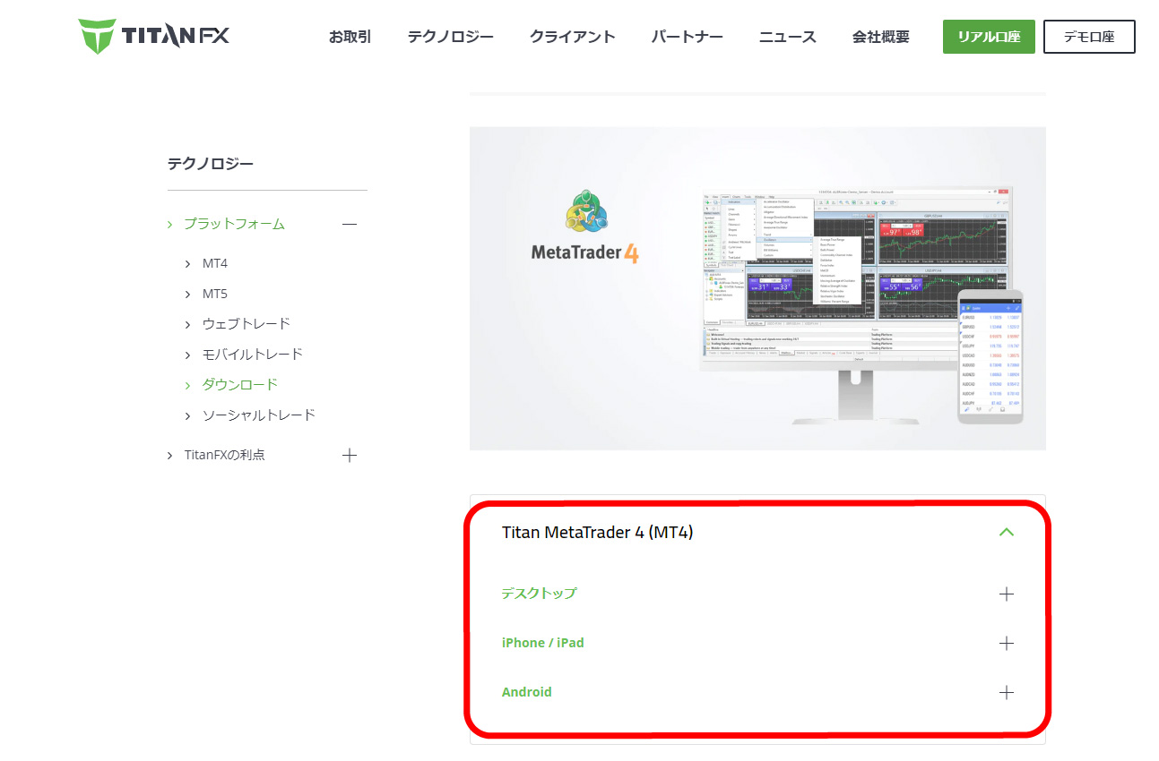Click the デモ口座 button
1159x761 pixels.
1089,37
